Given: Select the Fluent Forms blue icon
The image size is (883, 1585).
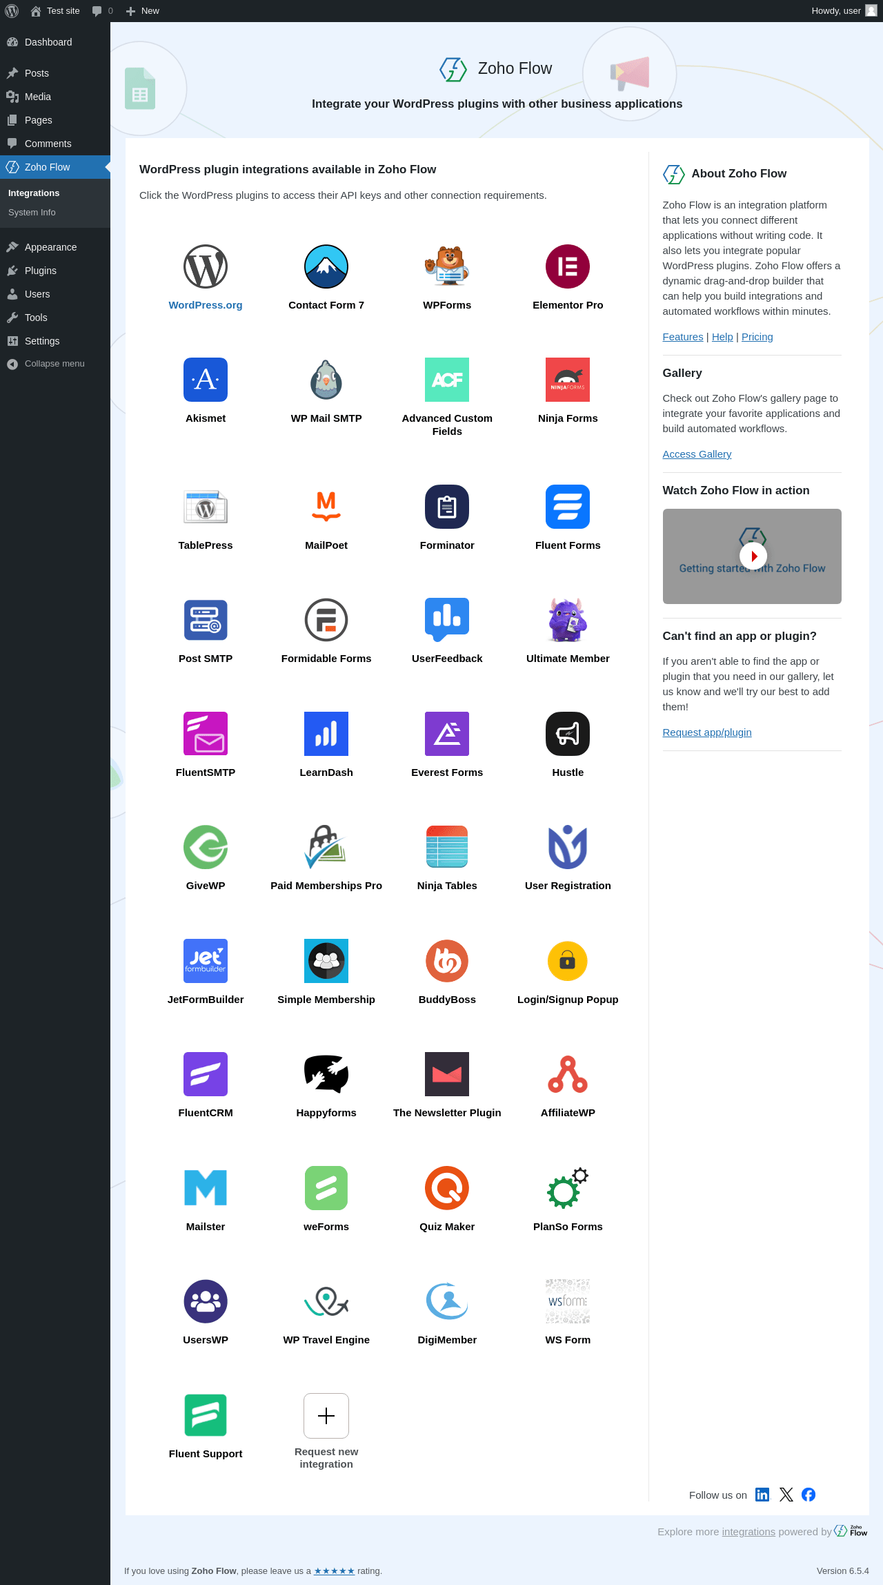Looking at the screenshot, I should (568, 507).
